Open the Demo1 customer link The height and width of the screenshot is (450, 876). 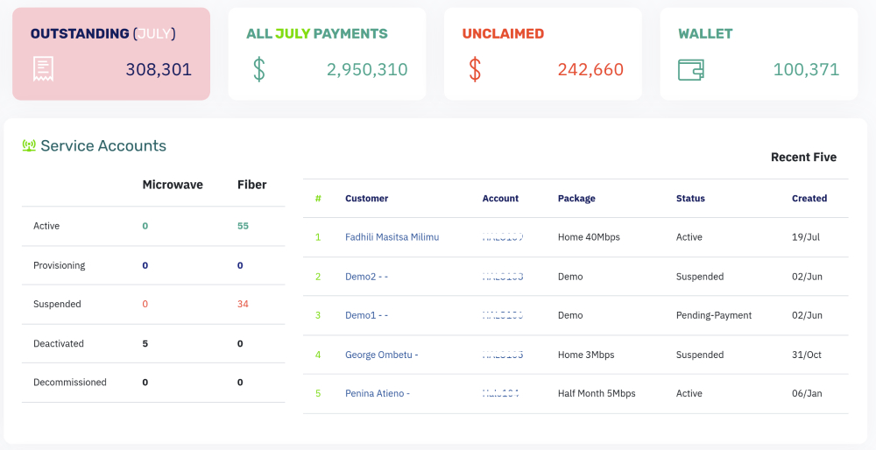click(366, 315)
